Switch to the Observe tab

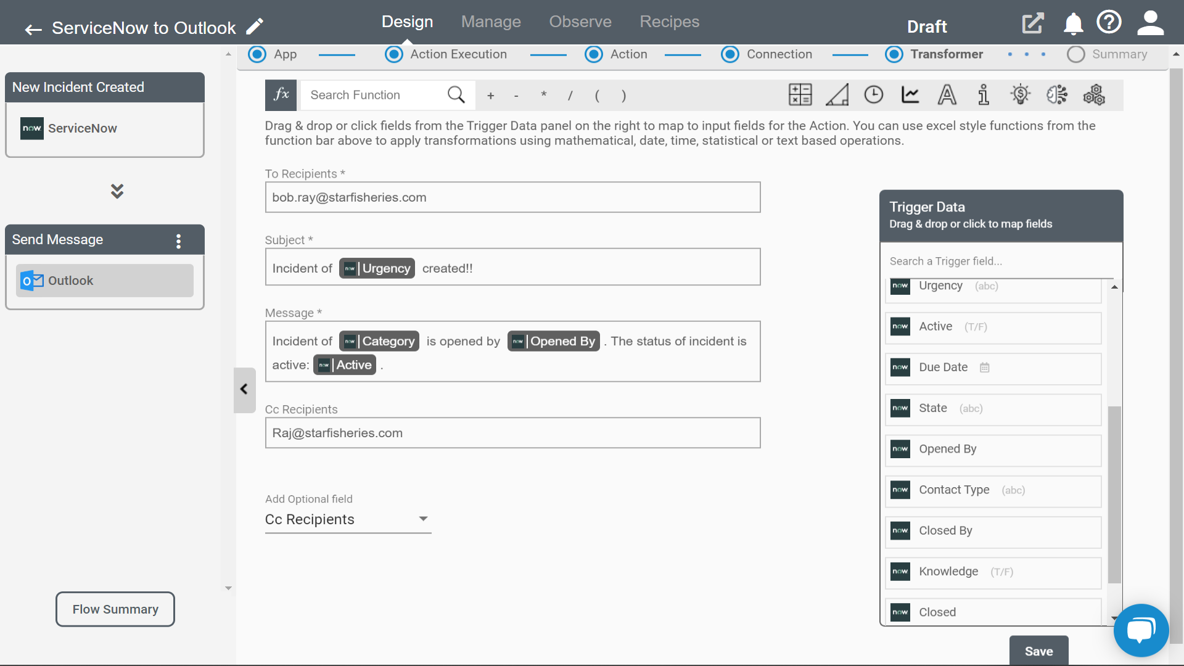coord(580,22)
